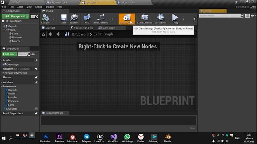Open the BP_Interaction editor tab
The width and height of the screenshot is (257, 144).
click(x=59, y=2)
